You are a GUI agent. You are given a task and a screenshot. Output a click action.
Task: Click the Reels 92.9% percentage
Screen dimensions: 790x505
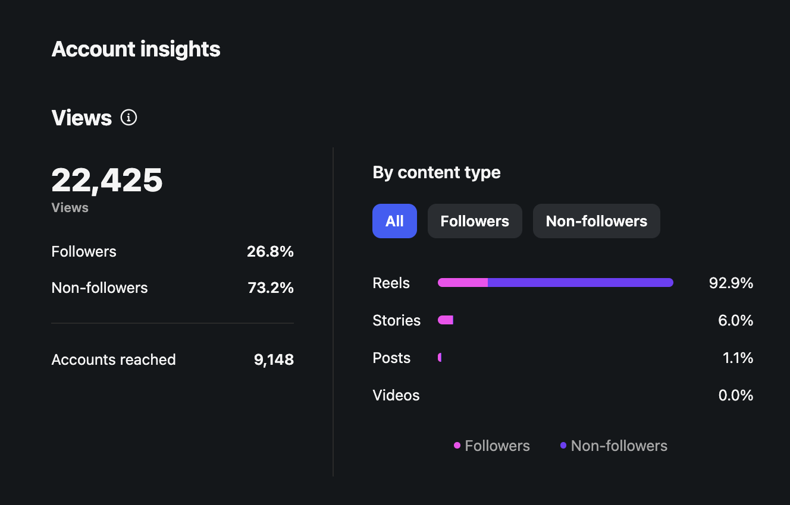[731, 283]
